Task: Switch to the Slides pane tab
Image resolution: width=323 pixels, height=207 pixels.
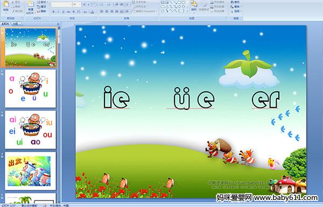Action: click(x=5, y=24)
